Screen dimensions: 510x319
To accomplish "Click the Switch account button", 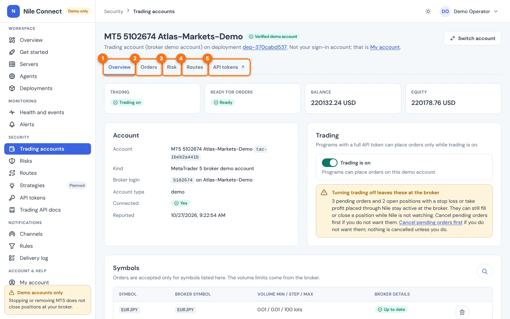I will point(472,38).
